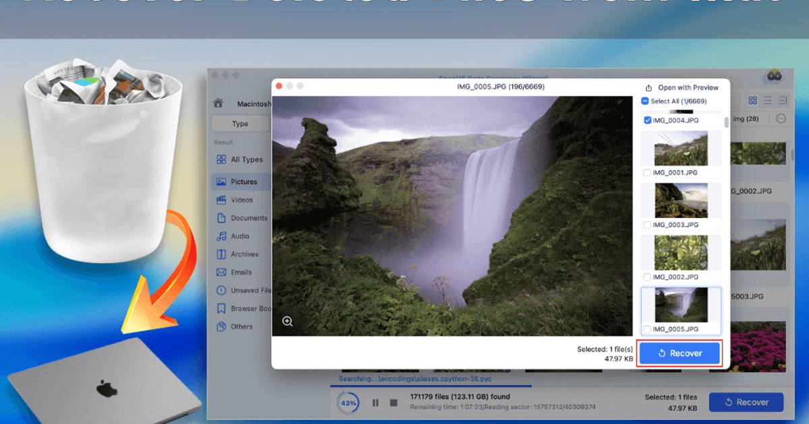This screenshot has height=424, width=809.
Task: Pause the ongoing file scan
Action: click(x=376, y=402)
